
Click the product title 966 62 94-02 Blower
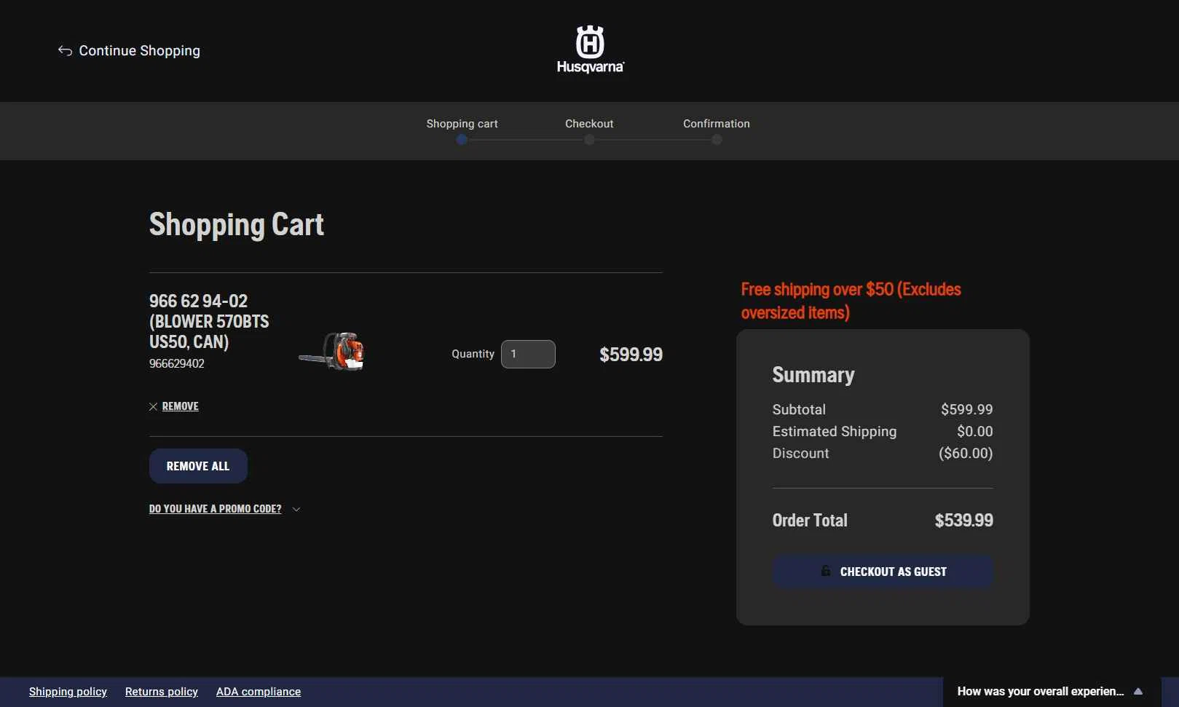pyautogui.click(x=209, y=321)
